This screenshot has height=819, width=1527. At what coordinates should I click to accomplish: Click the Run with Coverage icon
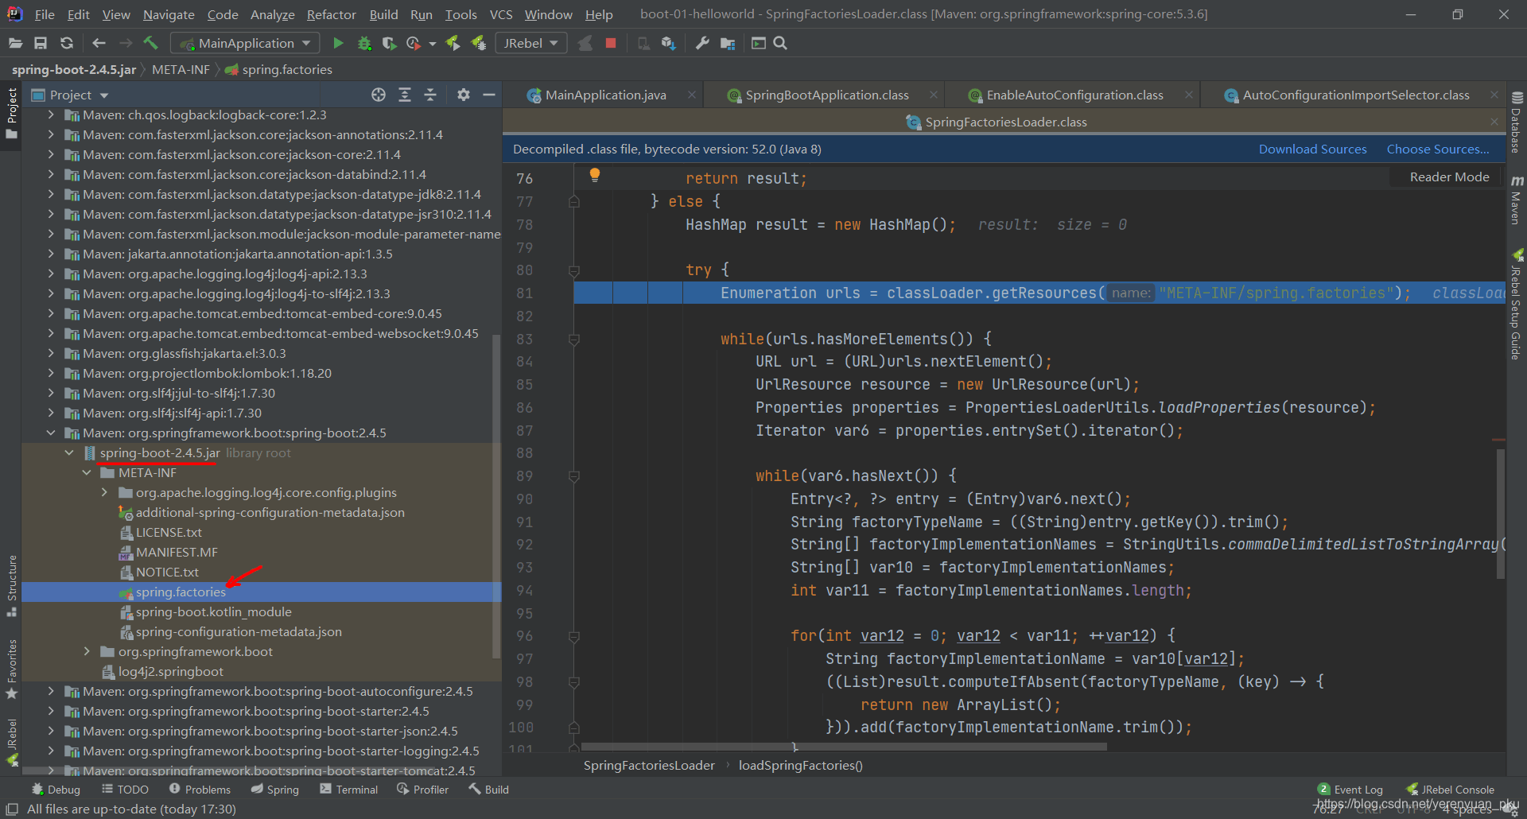click(x=389, y=43)
